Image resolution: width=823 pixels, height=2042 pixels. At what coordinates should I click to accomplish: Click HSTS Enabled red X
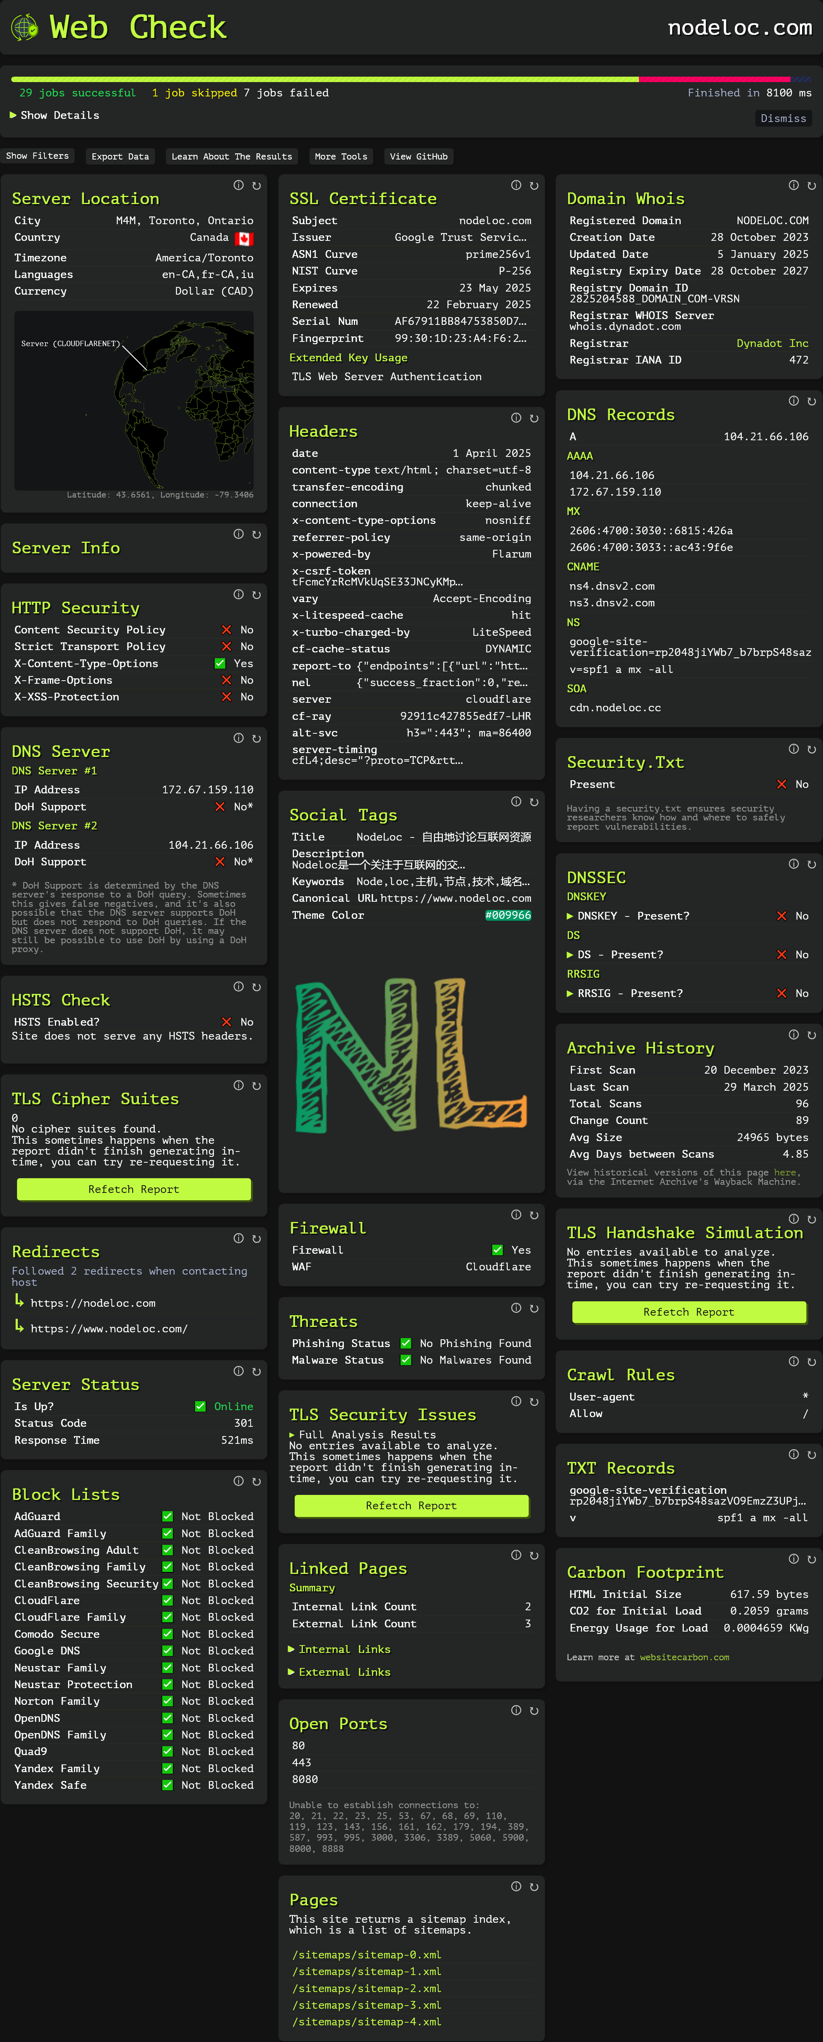[227, 1022]
